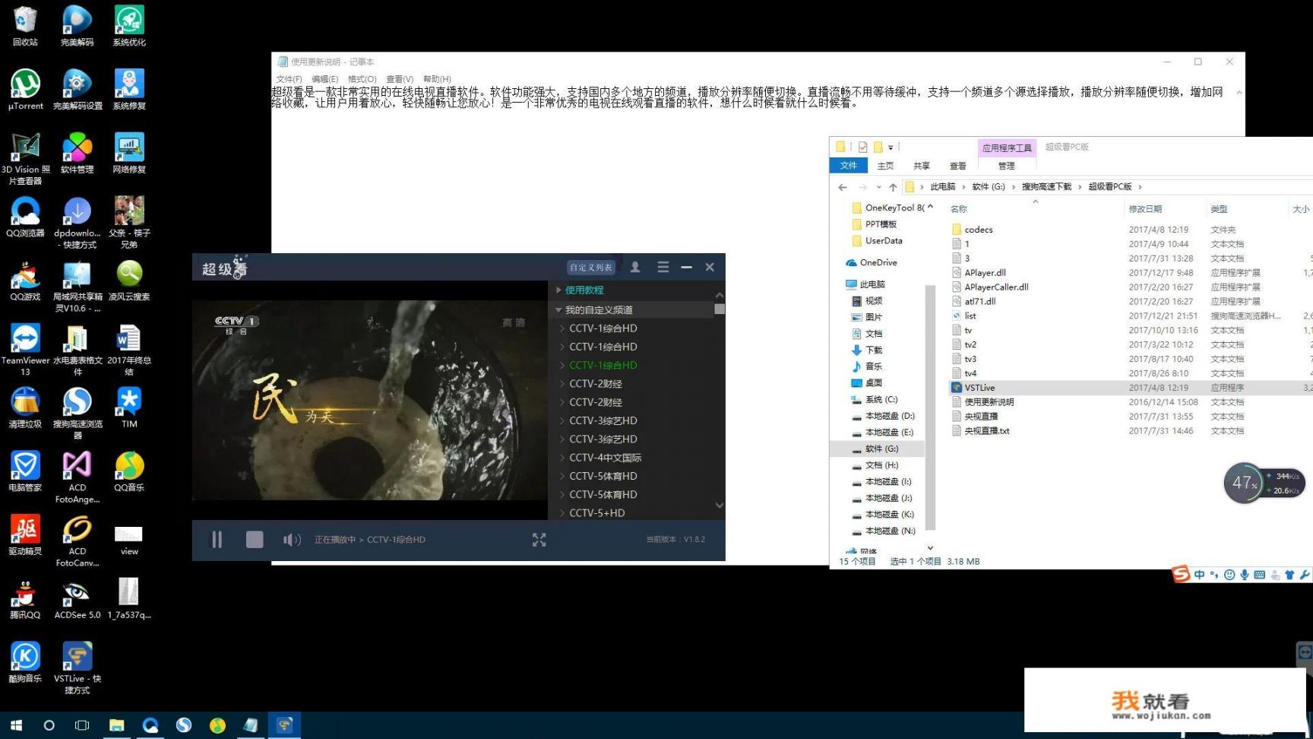Go back with Explorer's back arrow
The width and height of the screenshot is (1313, 739).
click(x=842, y=187)
